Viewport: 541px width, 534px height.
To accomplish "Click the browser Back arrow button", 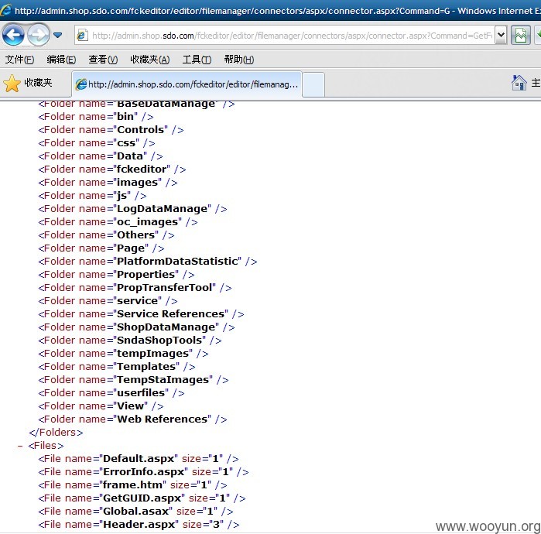I will 13,35.
